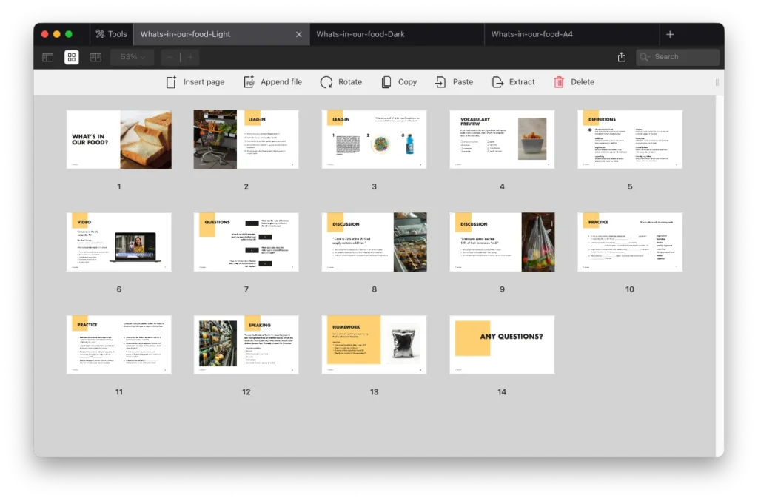The height and width of the screenshot is (501, 758).
Task: Open the Tools menu
Action: pyautogui.click(x=111, y=34)
